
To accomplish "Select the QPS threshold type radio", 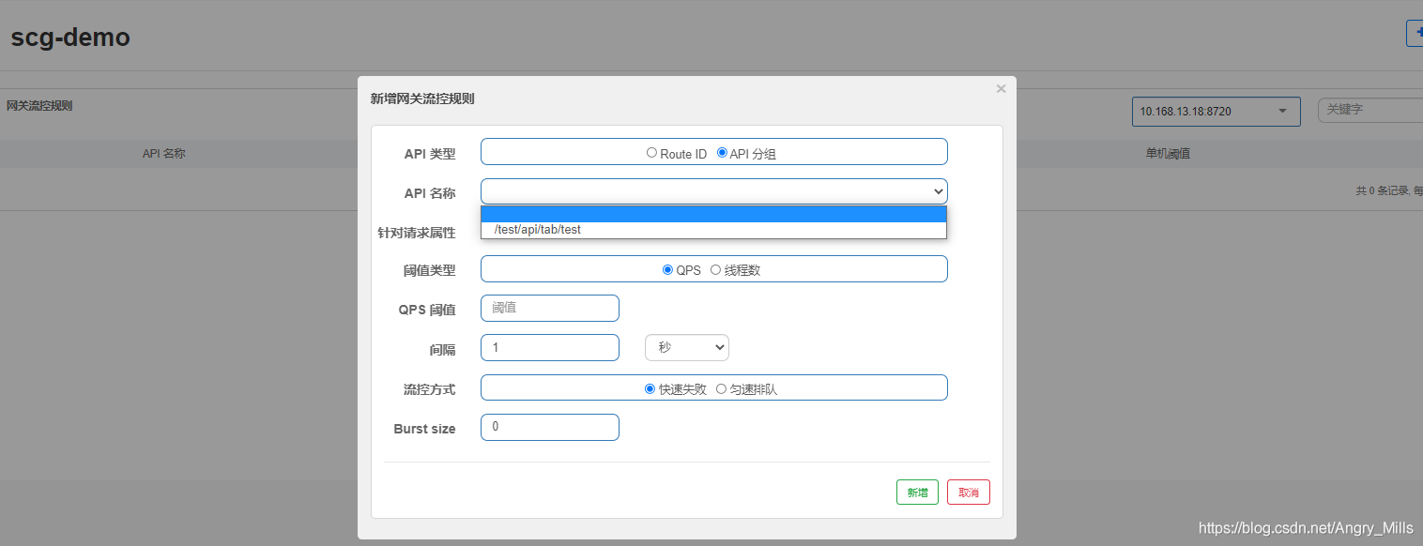I will click(x=667, y=269).
